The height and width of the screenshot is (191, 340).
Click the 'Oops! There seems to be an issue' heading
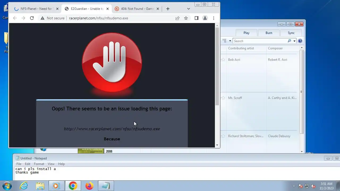(x=112, y=108)
